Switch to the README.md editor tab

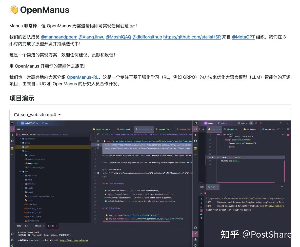[x=232, y=129]
